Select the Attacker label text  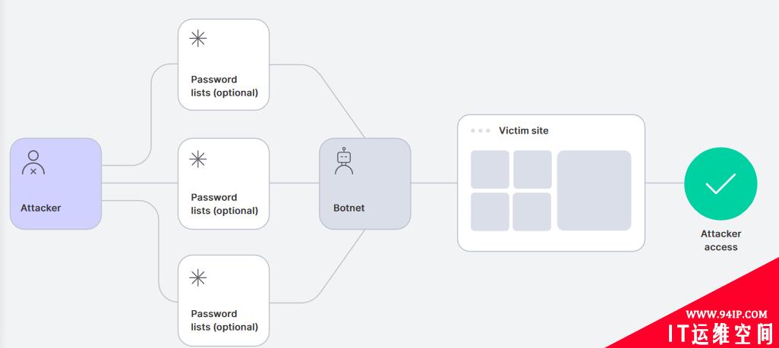(41, 208)
